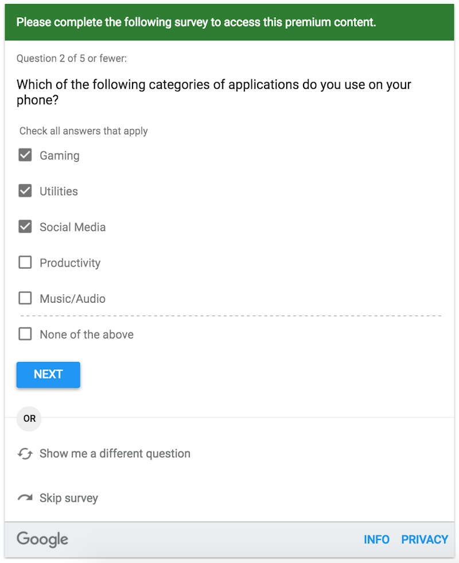Click the Music/Audio option label
The image size is (459, 563).
pyautogui.click(x=73, y=299)
